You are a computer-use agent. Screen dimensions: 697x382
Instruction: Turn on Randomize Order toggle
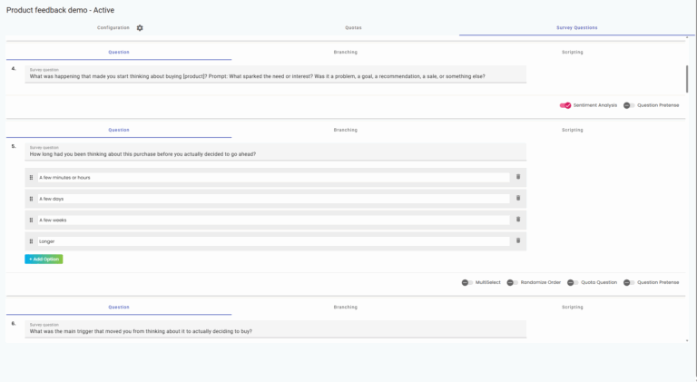point(512,282)
